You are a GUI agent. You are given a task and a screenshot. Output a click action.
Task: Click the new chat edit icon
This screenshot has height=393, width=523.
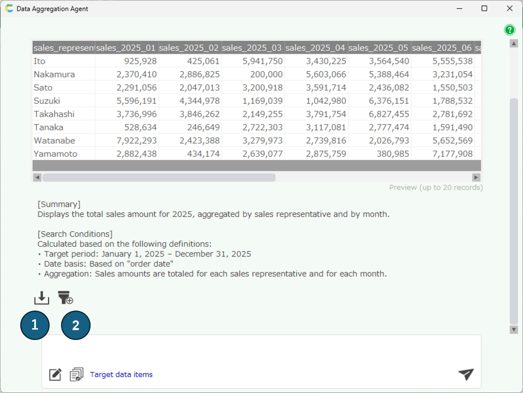pyautogui.click(x=55, y=375)
